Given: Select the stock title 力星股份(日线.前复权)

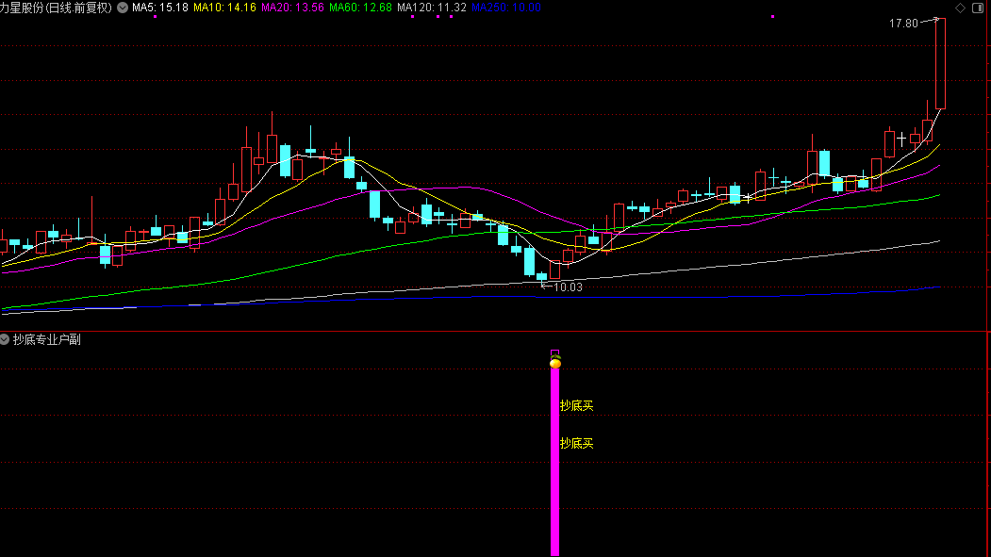Looking at the screenshot, I should pos(56,8).
